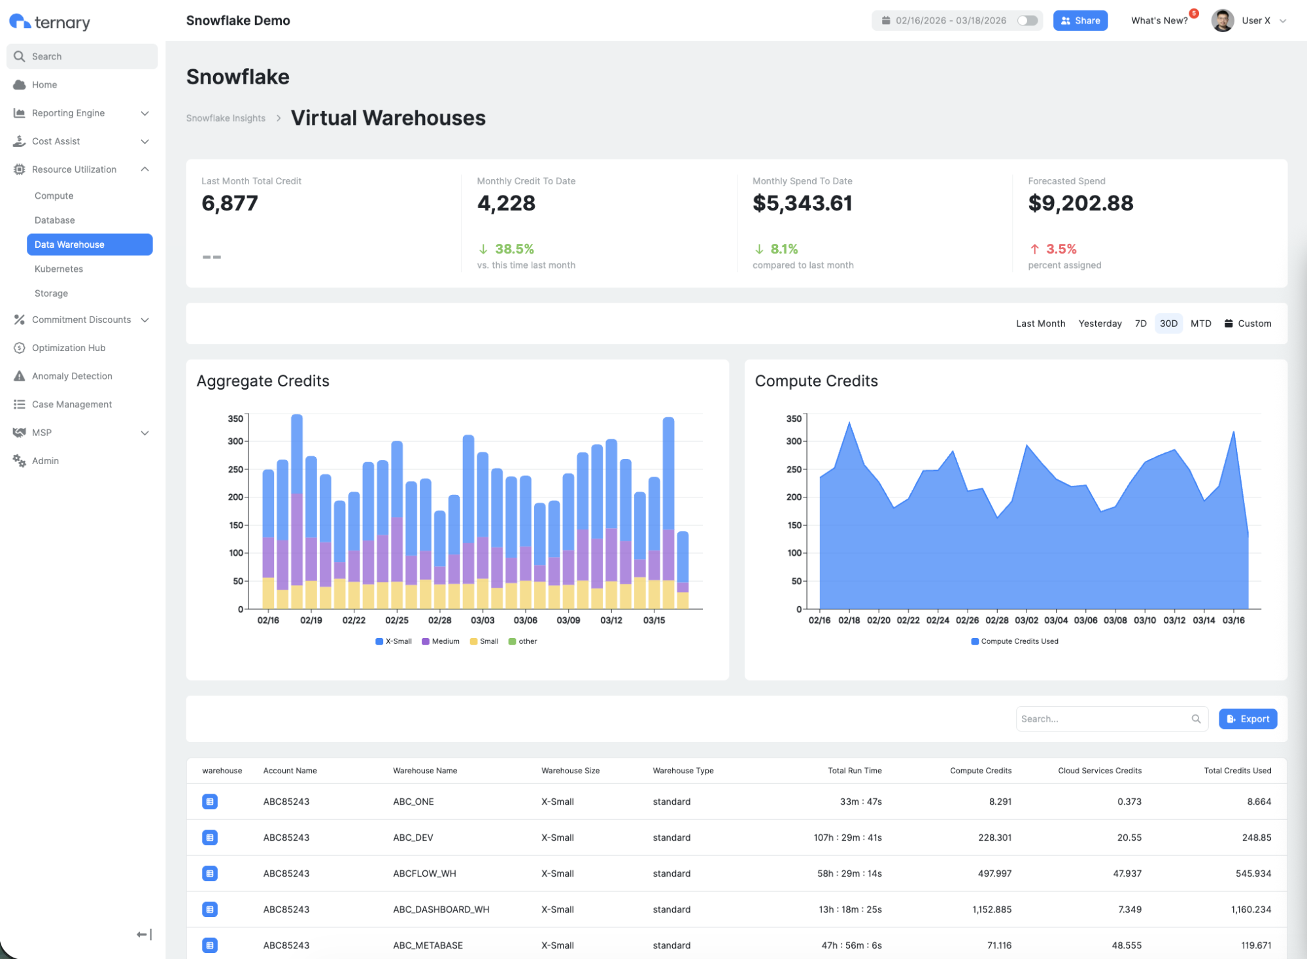Open the User X account dropdown
This screenshot has width=1307, height=959.
pos(1282,21)
